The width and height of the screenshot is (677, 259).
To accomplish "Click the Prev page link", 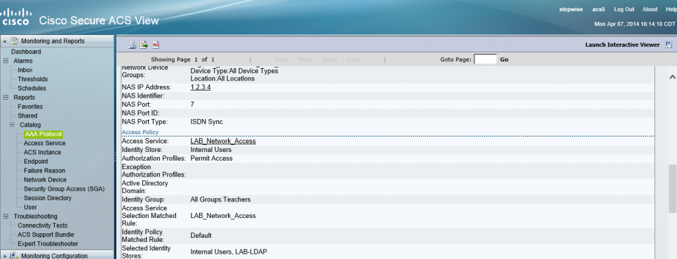I will (305, 59).
